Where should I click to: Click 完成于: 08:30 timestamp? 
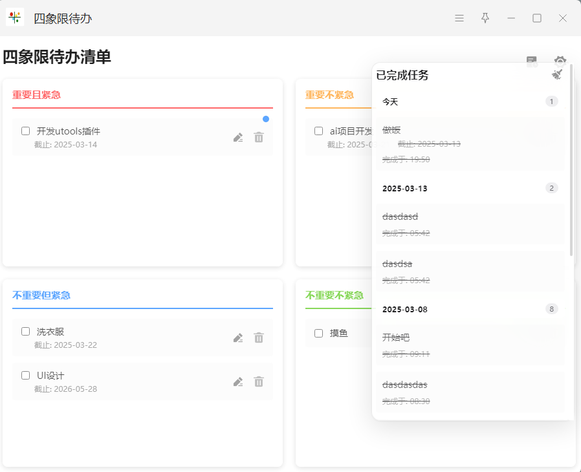tap(406, 402)
